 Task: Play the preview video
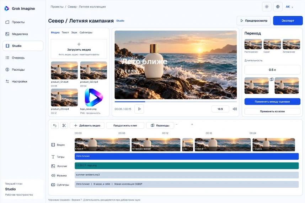pyautogui.click(x=139, y=109)
